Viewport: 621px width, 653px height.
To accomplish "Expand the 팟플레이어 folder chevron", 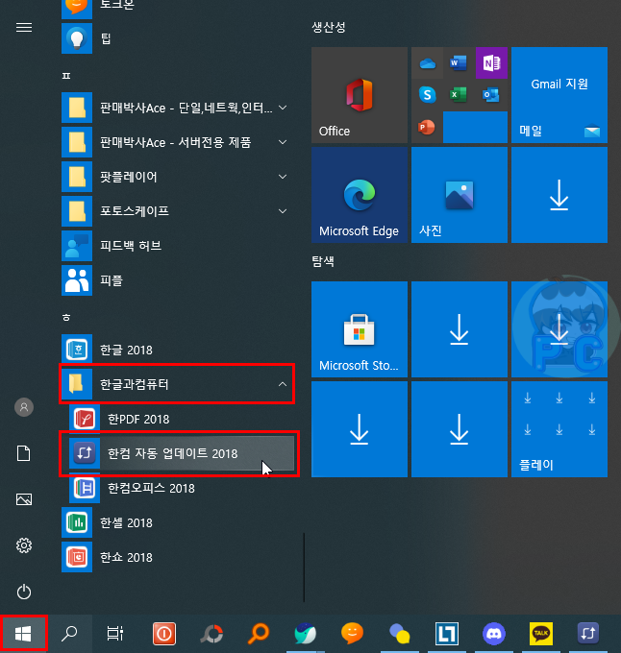I will coord(283,177).
